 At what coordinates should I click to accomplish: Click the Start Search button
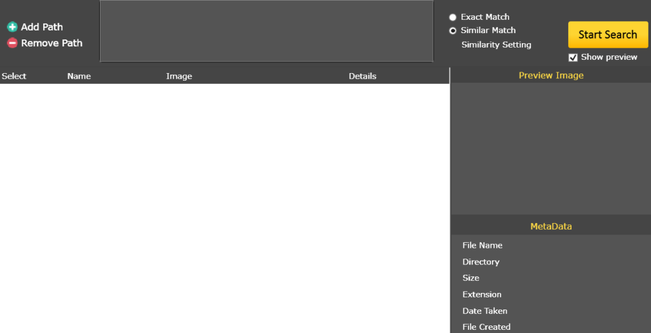point(608,35)
